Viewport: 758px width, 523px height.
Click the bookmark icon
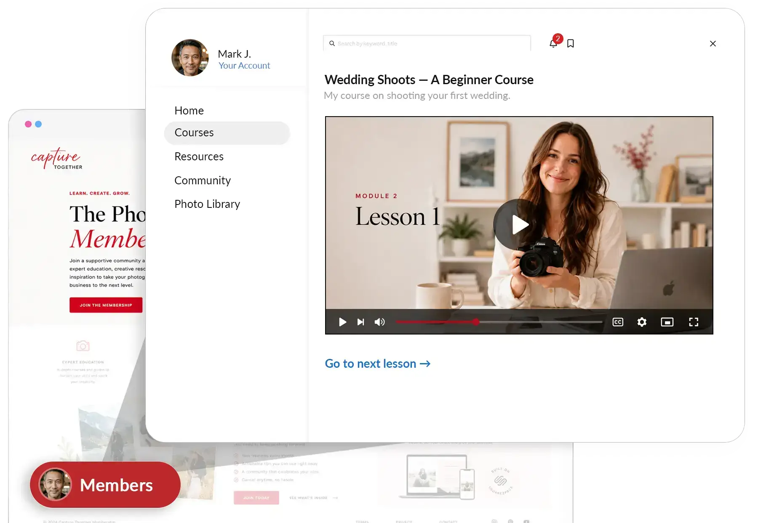click(x=571, y=44)
